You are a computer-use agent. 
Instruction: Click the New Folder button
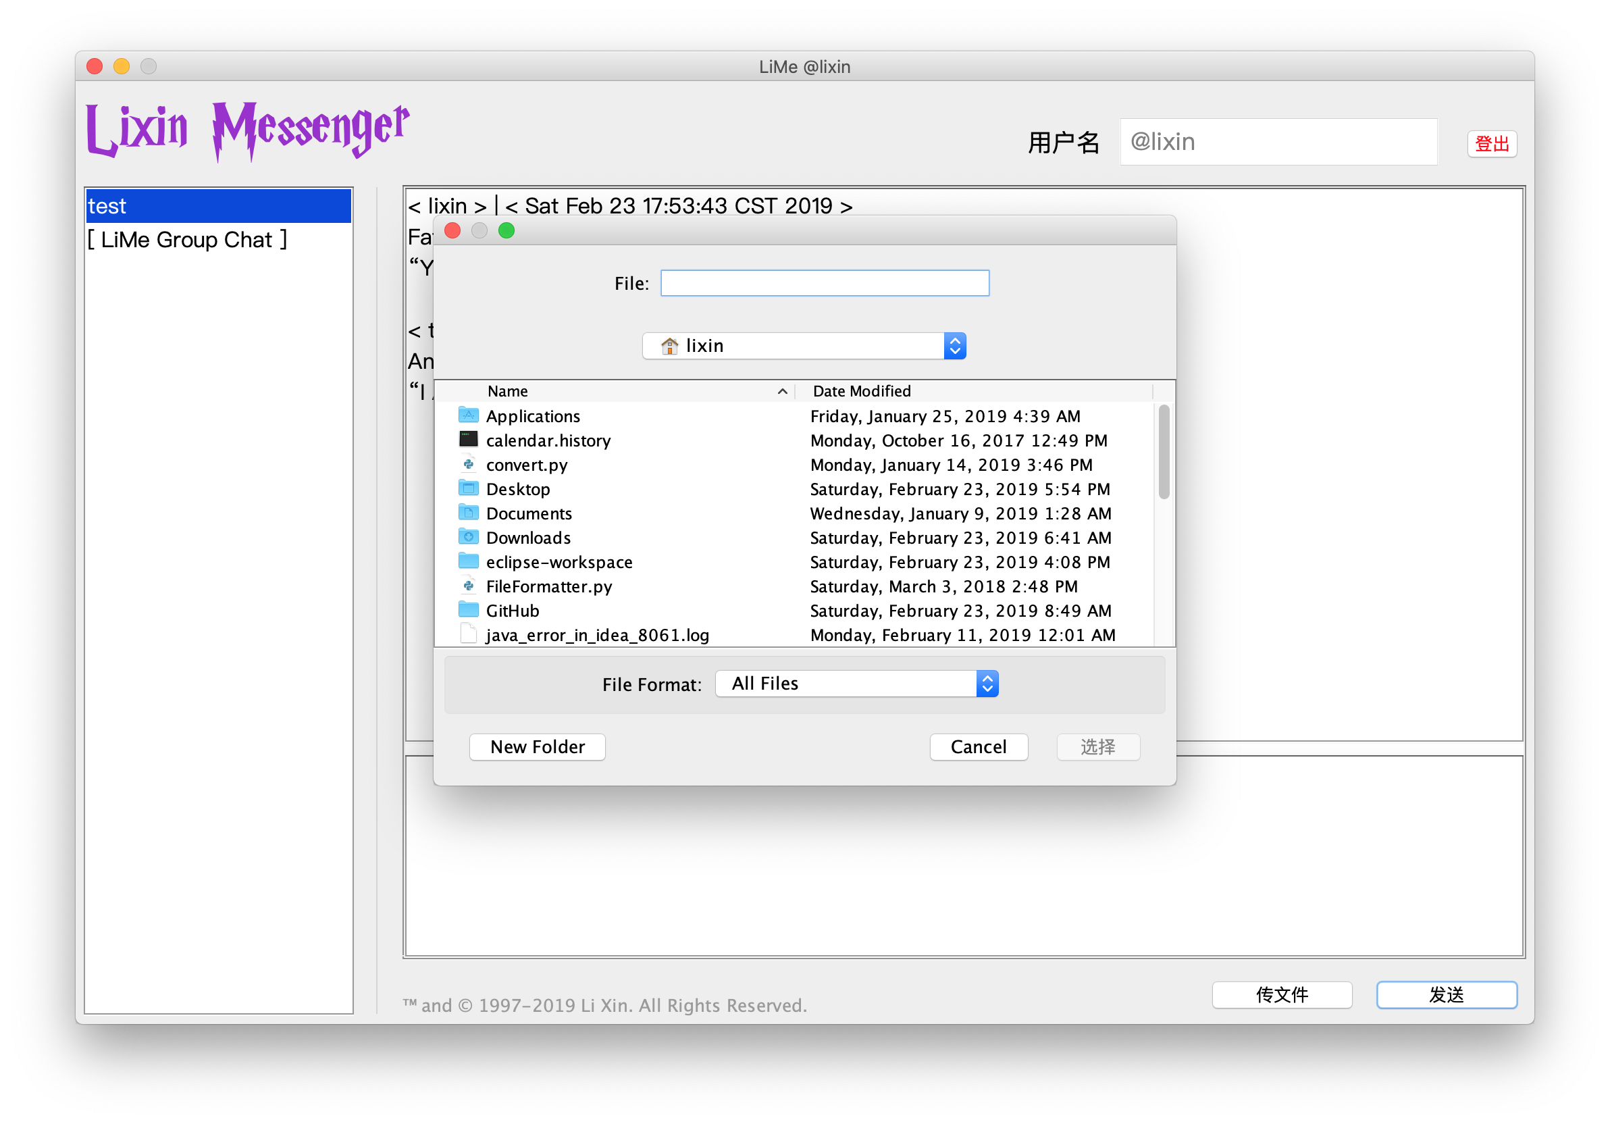click(x=537, y=747)
